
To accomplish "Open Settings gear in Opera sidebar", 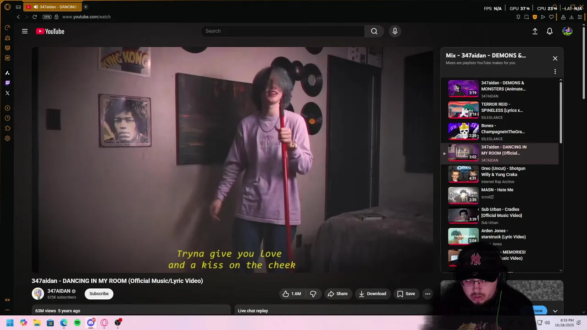I will [7, 138].
